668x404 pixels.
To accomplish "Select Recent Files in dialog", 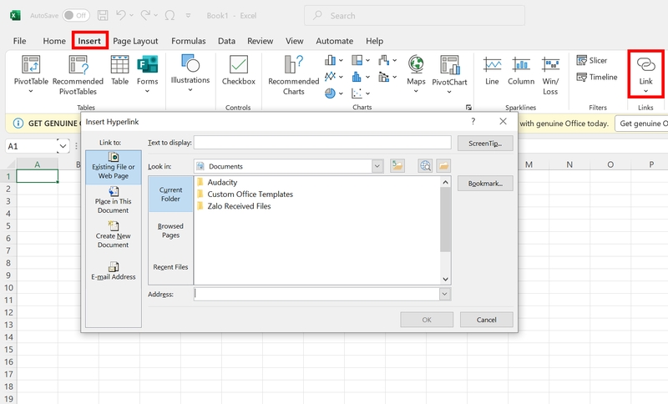I will pos(170,267).
